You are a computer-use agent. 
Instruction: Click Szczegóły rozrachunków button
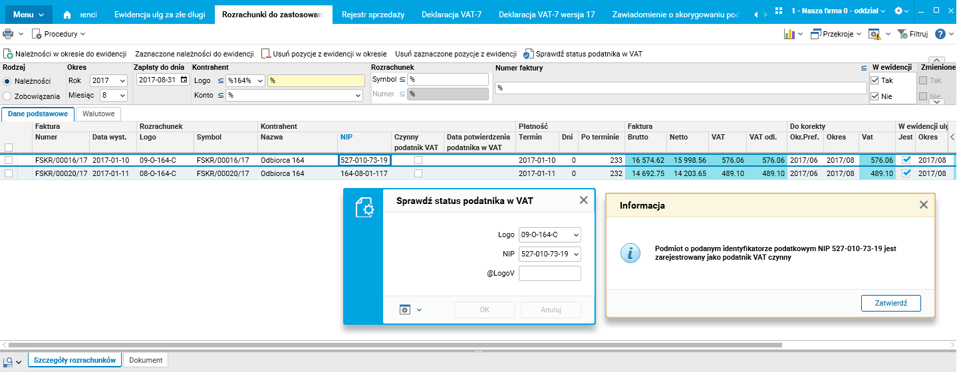(75, 360)
